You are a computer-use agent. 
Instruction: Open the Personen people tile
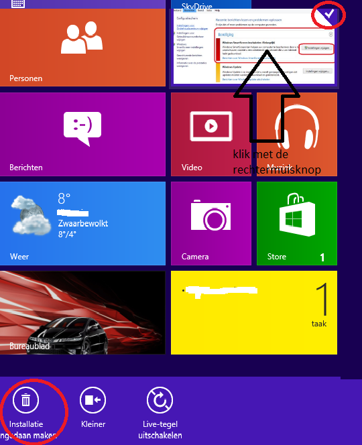click(x=82, y=48)
